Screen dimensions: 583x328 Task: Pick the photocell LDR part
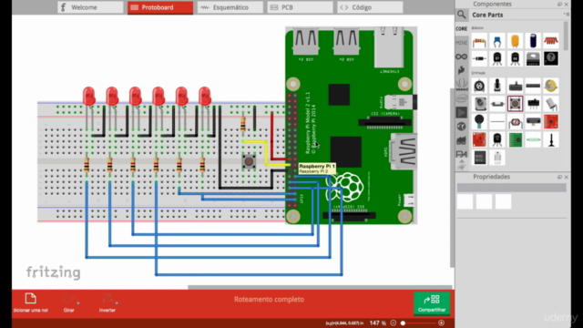[515, 121]
